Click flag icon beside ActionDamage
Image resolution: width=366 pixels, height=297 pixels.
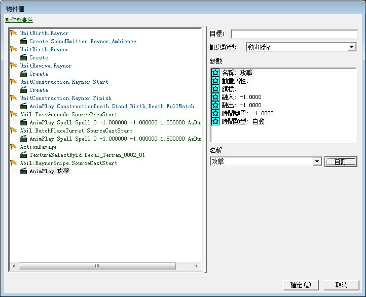point(14,147)
